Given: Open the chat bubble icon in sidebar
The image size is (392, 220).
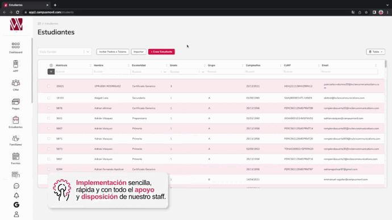Looking at the screenshot, I should [16, 186].
